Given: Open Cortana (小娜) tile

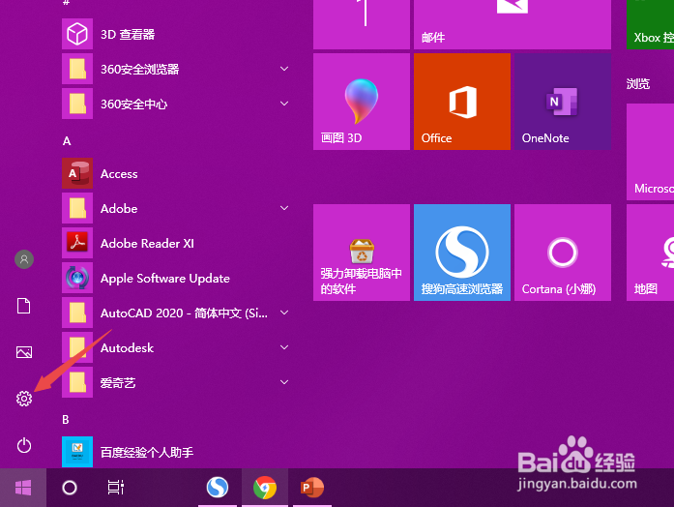Looking at the screenshot, I should [563, 253].
